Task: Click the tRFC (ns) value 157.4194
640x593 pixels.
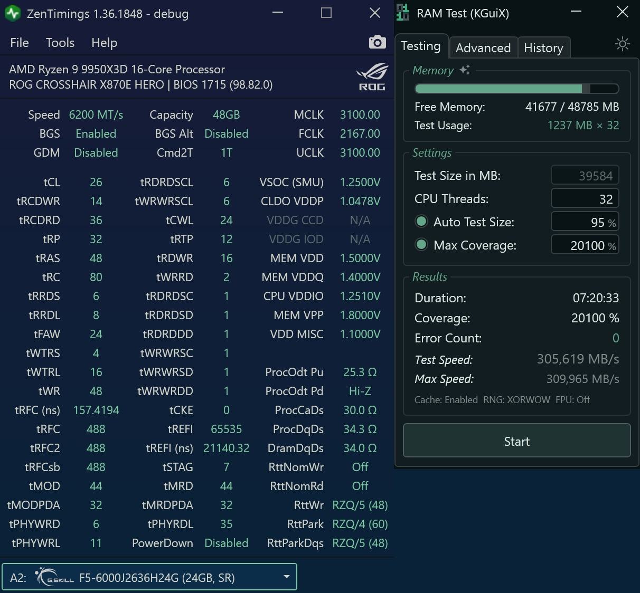Action: (96, 410)
